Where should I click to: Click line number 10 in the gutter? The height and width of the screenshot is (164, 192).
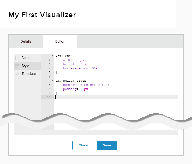[x=49, y=93]
